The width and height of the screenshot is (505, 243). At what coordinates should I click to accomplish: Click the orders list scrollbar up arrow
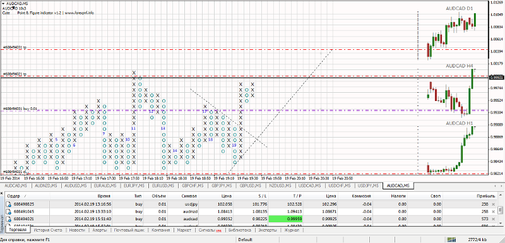coord(500,196)
